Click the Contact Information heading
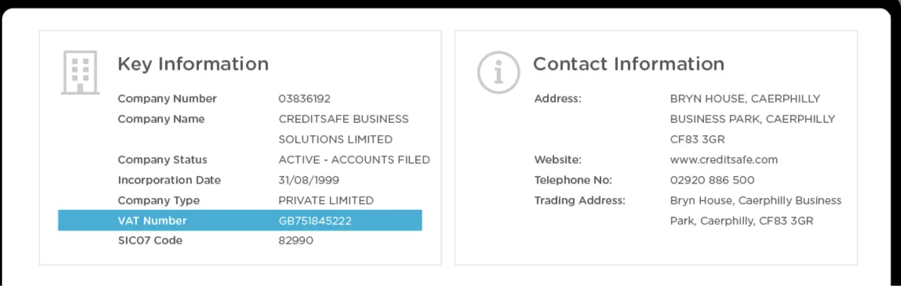Screen dimensions: 901x287 point(628,64)
